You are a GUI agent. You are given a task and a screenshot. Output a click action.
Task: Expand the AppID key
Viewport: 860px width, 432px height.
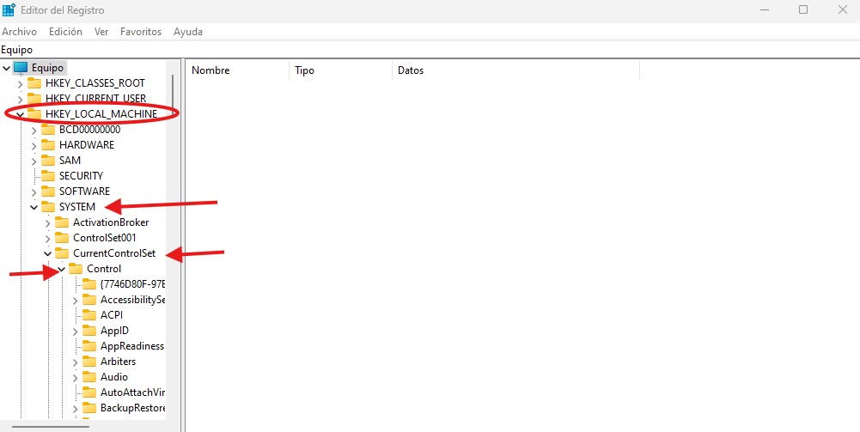(x=75, y=331)
